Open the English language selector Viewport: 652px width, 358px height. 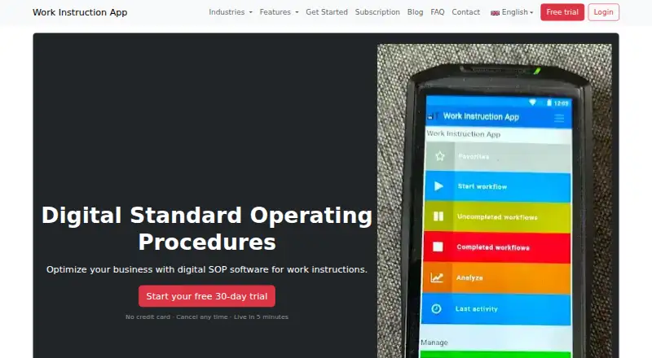512,12
